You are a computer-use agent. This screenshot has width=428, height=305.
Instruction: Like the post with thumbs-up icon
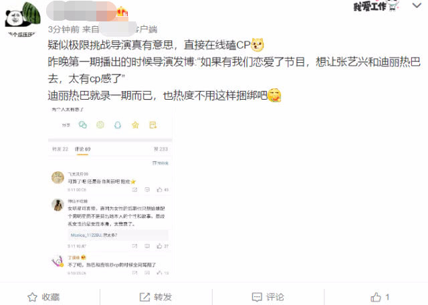point(376,297)
